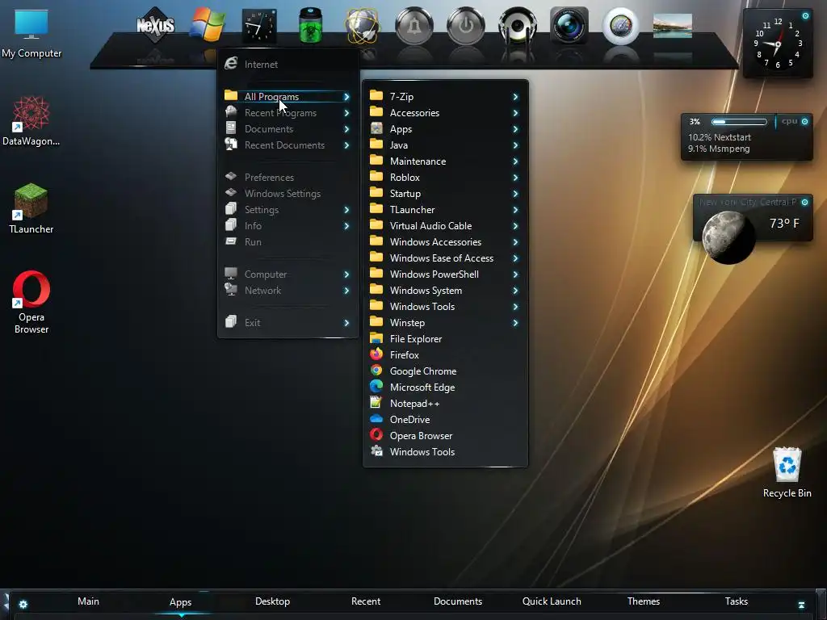Open the Maintenance programs folder

(x=445, y=161)
